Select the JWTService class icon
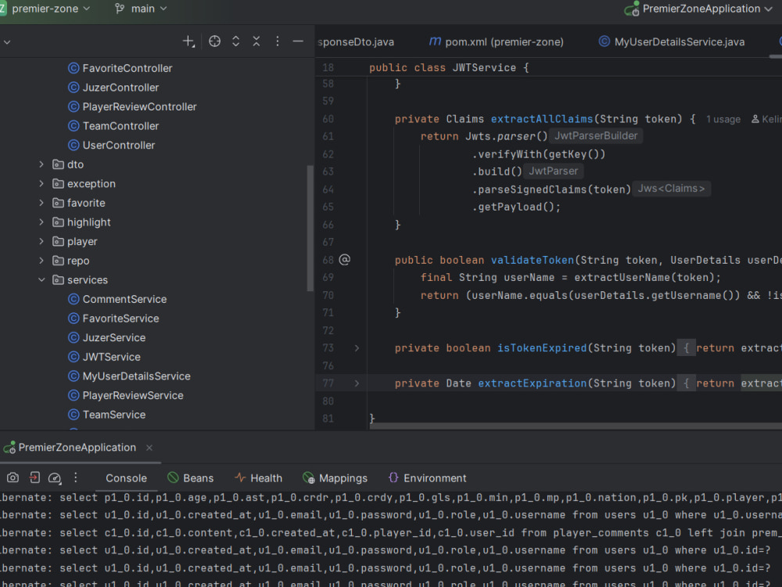 74,357
